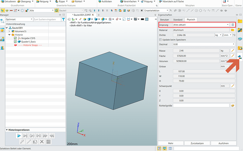Expand the Volumen(1) tree node
The image size is (243, 151).
coord(9,31)
